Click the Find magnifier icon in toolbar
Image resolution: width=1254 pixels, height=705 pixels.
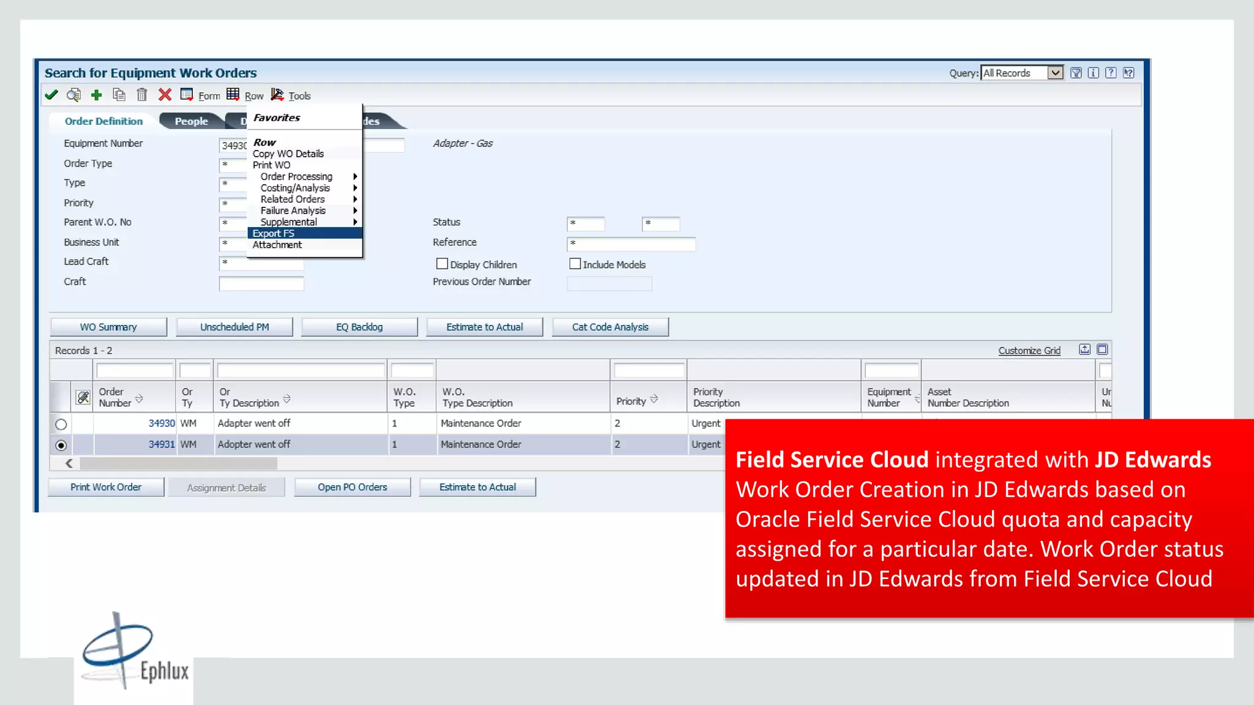click(73, 95)
